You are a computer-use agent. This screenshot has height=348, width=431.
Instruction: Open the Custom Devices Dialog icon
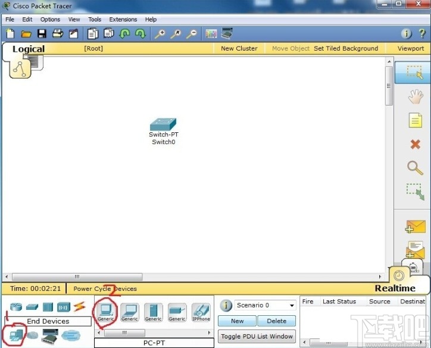(227, 33)
